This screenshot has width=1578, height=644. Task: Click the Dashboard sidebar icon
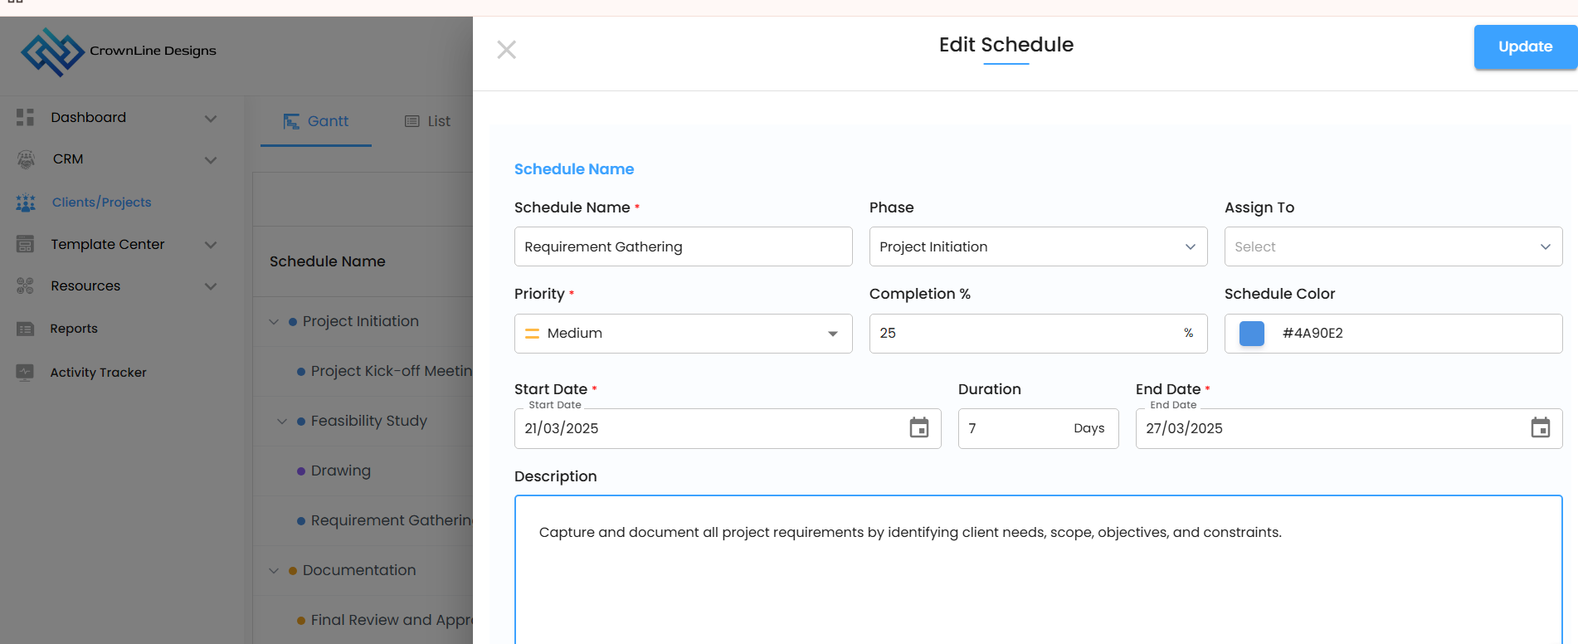point(25,118)
